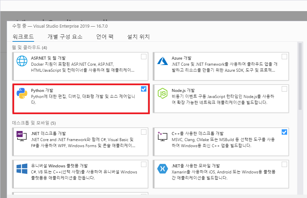Click the Python description beginning Python에 대한 편집
Screen dimensions: 307x198
tap(83, 99)
